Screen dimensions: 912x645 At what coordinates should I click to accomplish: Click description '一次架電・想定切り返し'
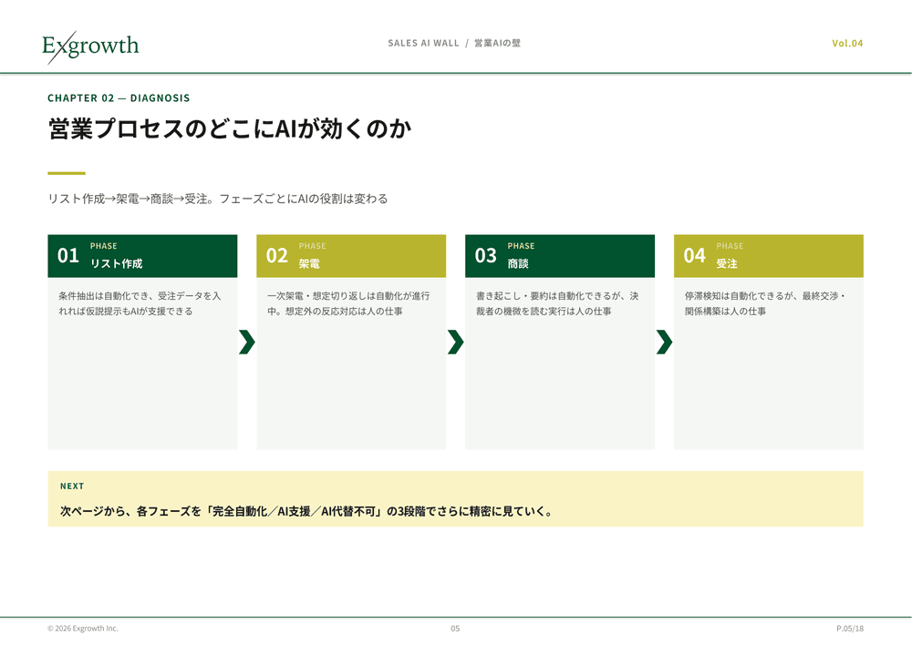pyautogui.click(x=348, y=303)
